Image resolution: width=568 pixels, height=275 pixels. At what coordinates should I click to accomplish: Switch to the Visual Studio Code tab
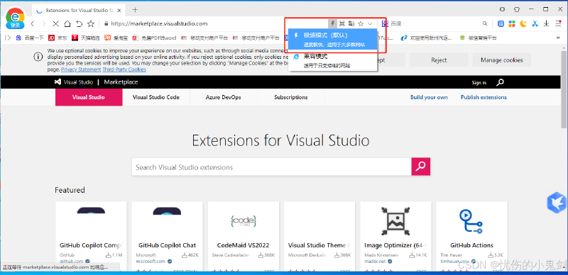point(156,97)
